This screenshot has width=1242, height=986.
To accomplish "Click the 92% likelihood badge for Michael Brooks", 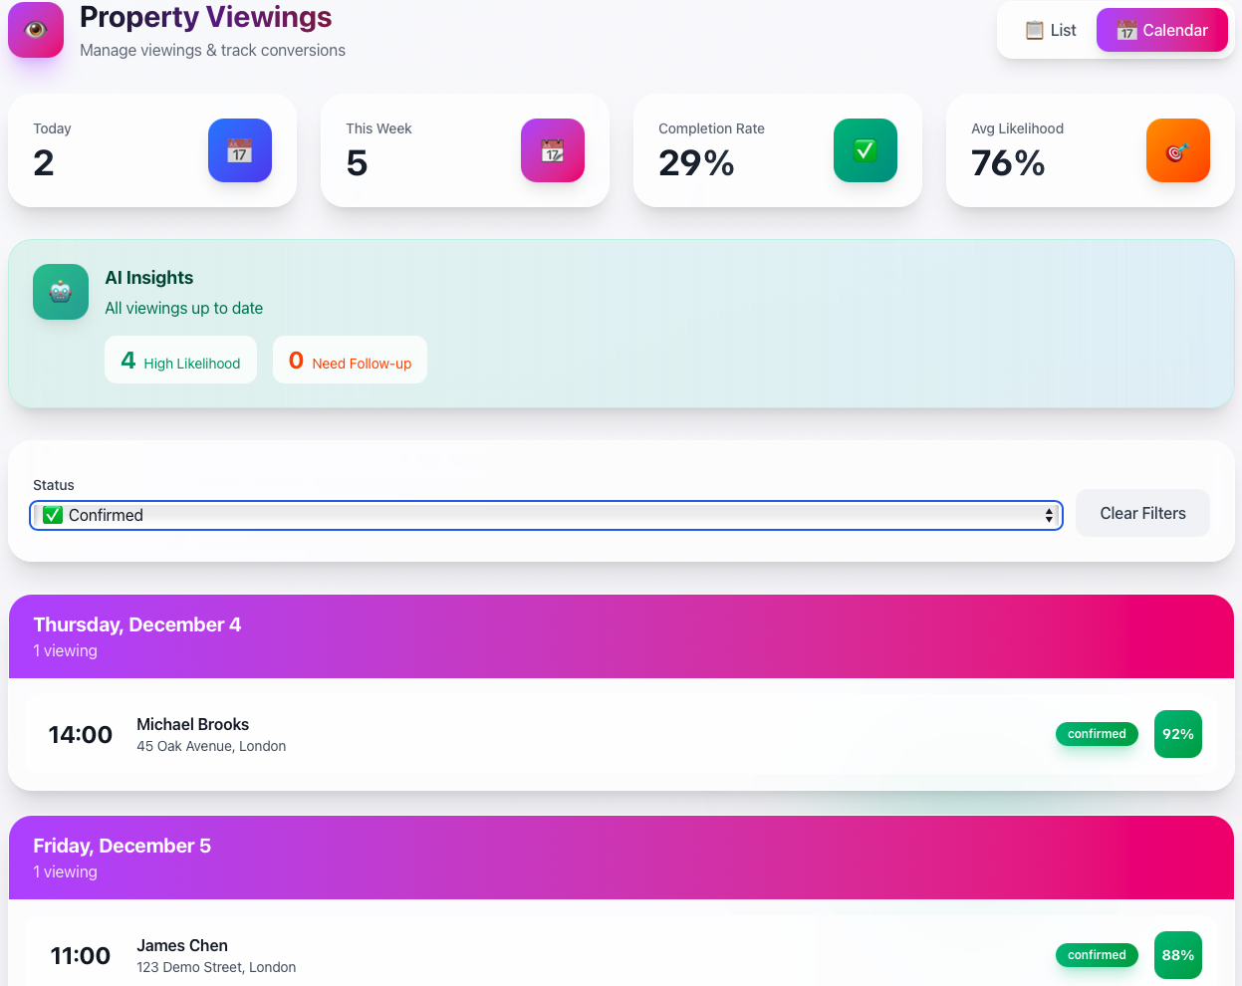I will (x=1178, y=734).
